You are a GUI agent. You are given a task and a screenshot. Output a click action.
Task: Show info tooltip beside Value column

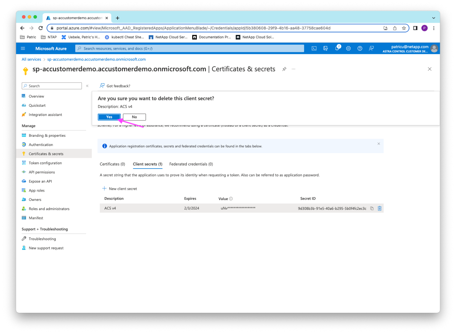coord(231,199)
